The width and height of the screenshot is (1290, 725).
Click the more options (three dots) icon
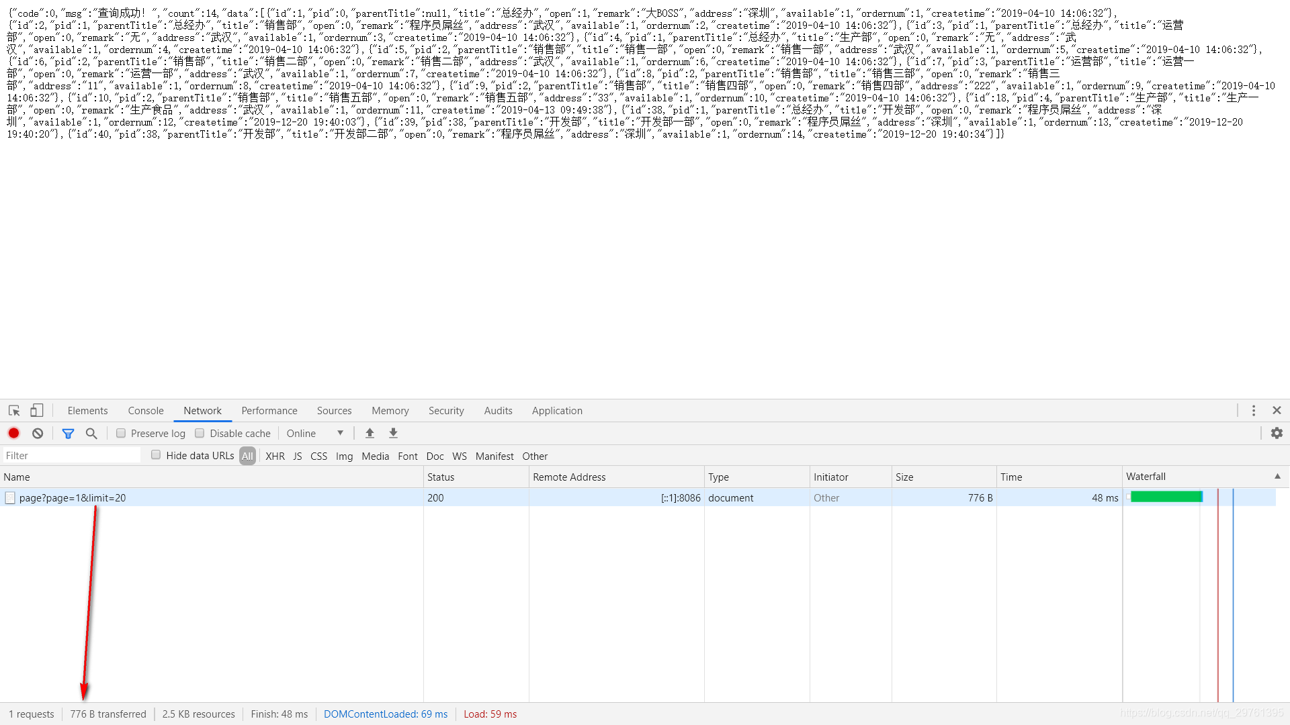tap(1253, 409)
